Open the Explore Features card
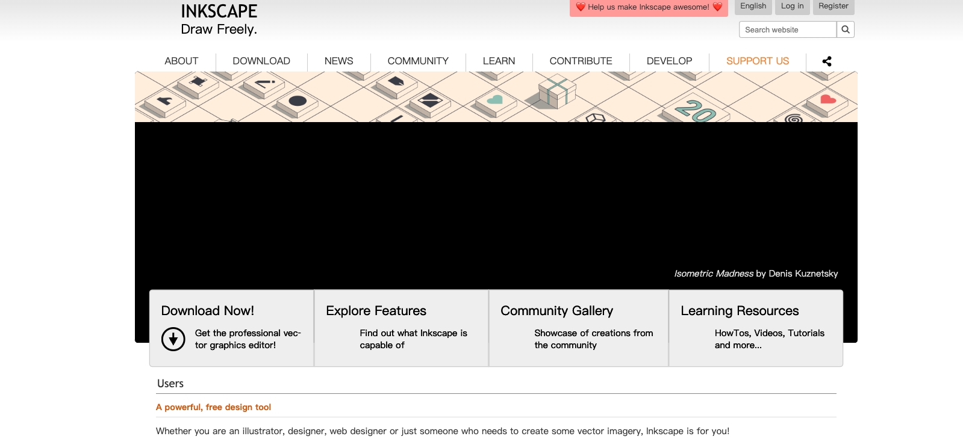 point(402,328)
